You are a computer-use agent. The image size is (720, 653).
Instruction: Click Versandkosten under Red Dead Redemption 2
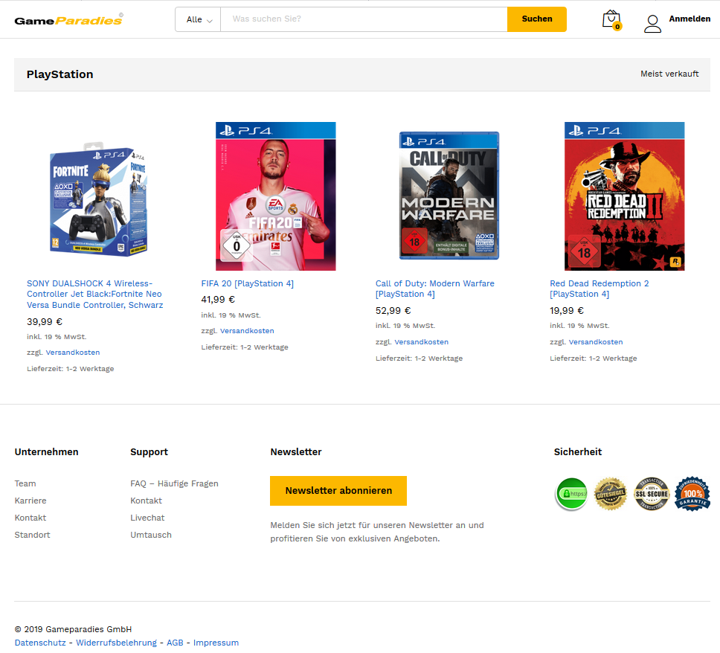596,341
